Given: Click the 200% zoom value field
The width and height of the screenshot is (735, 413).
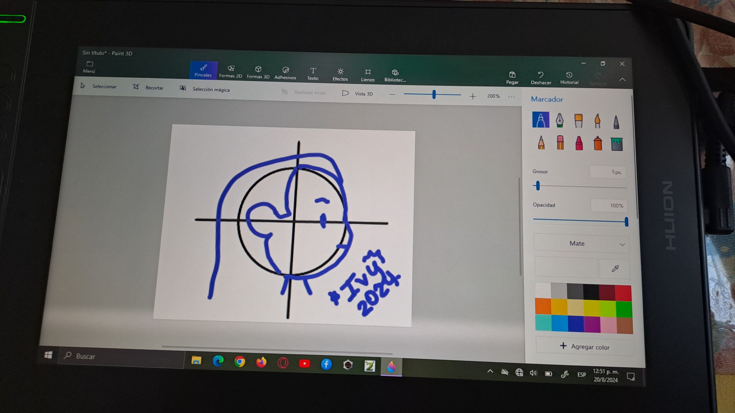Looking at the screenshot, I should pos(493,96).
